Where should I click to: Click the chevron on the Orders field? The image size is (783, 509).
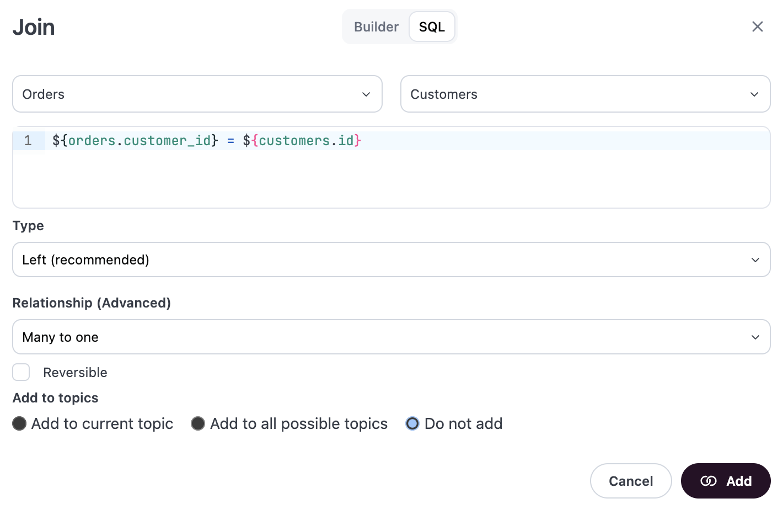click(366, 94)
